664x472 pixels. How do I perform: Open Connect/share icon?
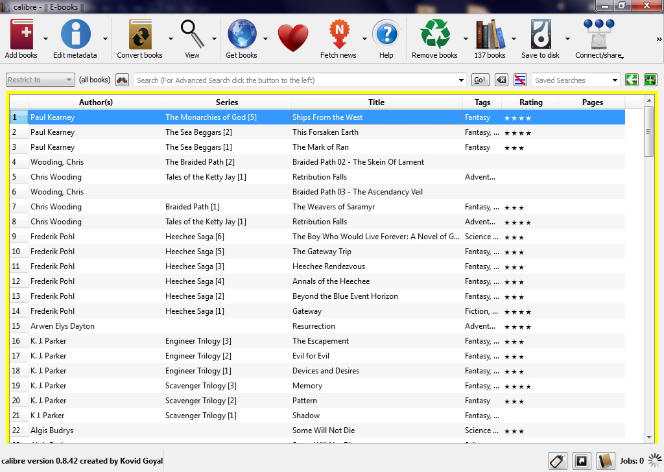tap(599, 34)
